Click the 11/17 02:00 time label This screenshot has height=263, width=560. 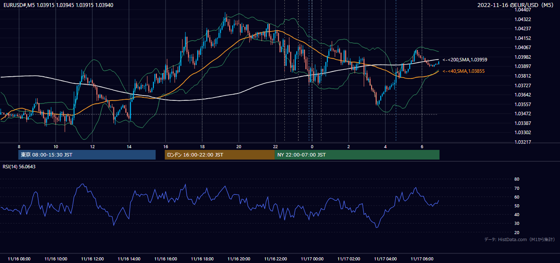tap(349, 259)
